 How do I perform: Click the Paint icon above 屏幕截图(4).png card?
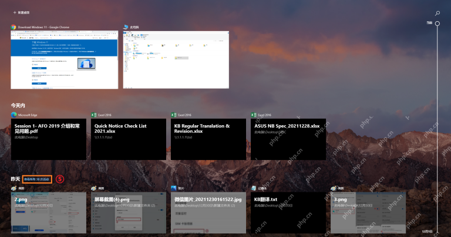click(93, 188)
